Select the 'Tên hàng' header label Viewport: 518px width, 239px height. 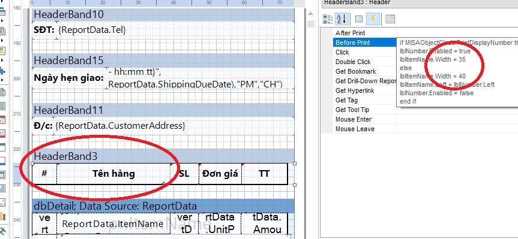[113, 174]
